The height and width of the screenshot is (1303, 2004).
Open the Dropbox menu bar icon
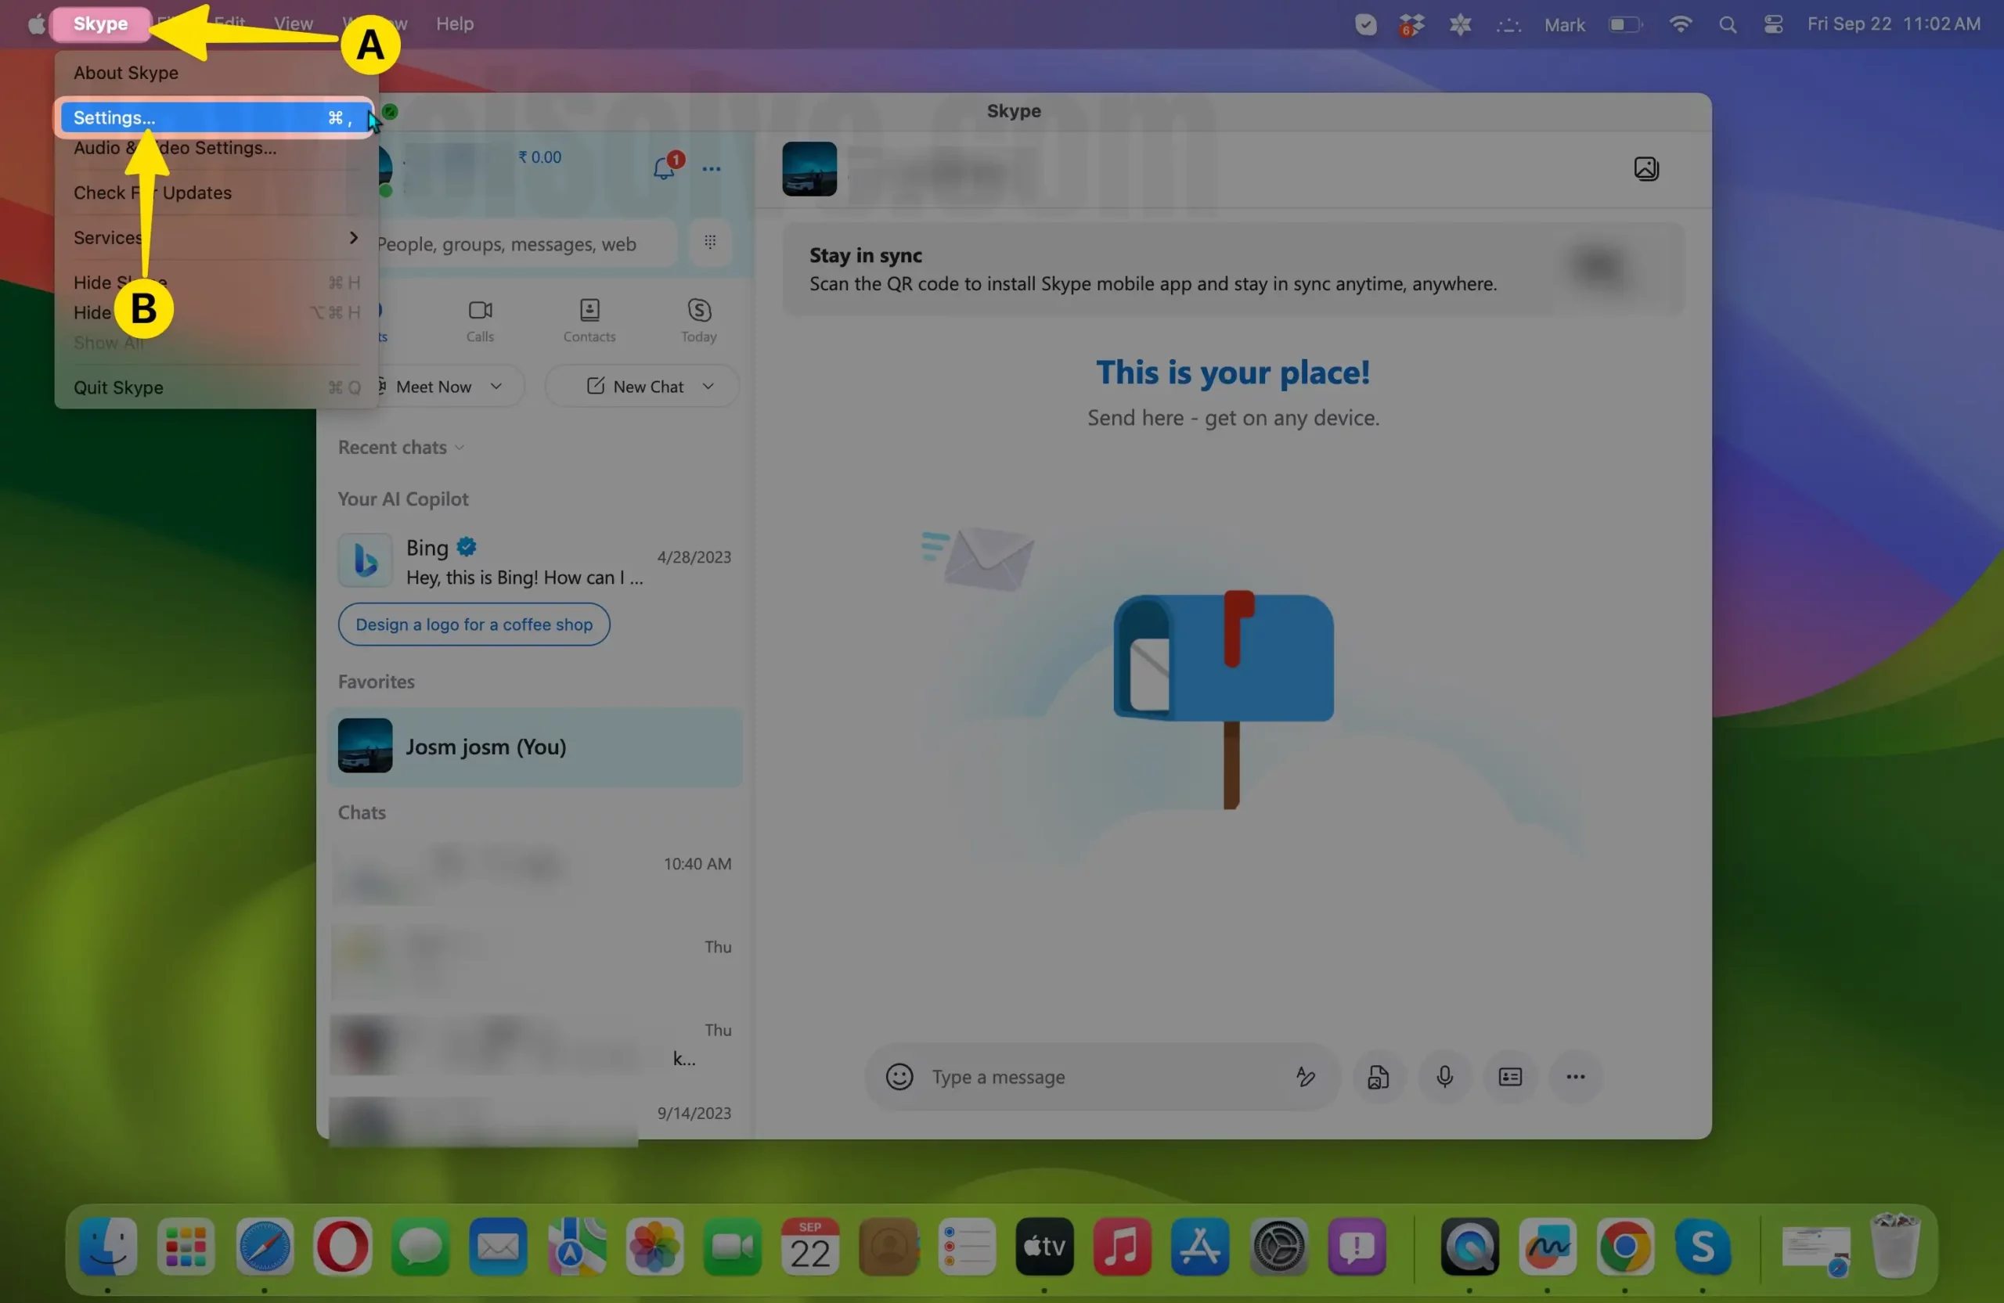coord(1411,24)
